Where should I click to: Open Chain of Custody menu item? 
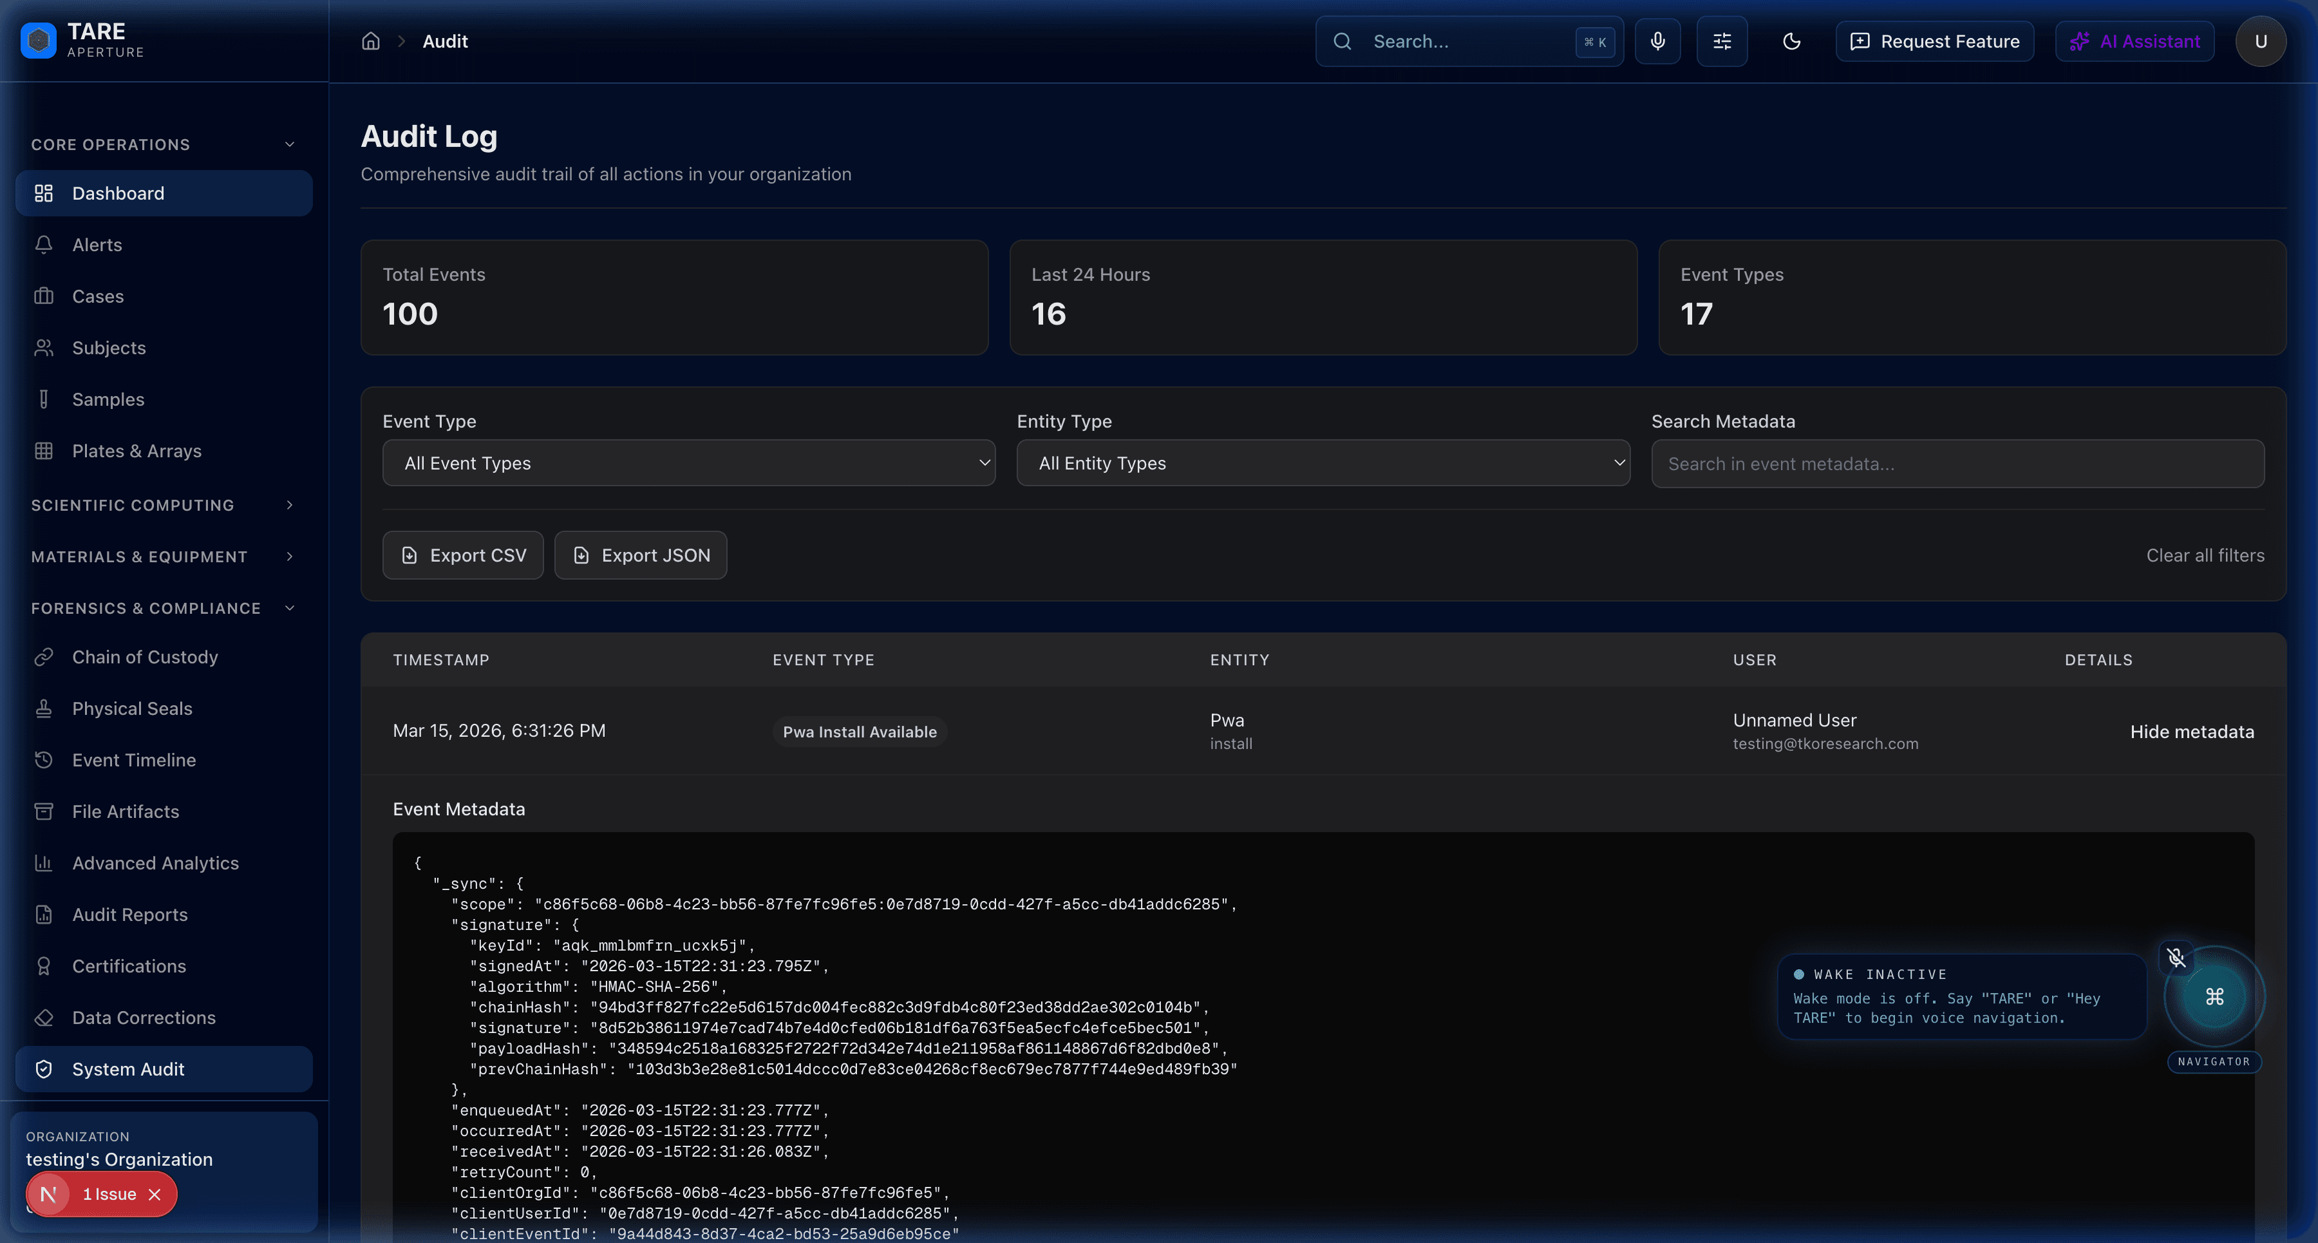(145, 657)
